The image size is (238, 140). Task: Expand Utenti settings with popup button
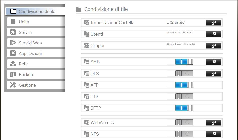tap(213, 34)
